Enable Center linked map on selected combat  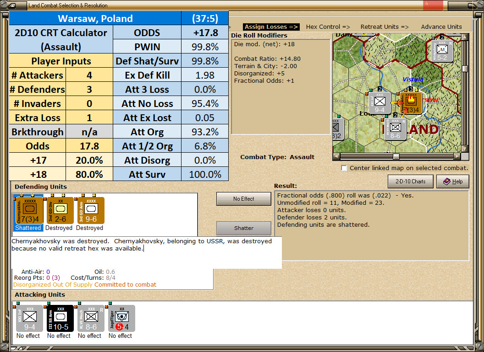click(344, 168)
